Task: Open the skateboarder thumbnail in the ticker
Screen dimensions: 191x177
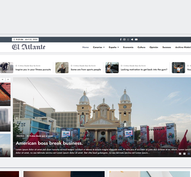Action: (7, 68)
